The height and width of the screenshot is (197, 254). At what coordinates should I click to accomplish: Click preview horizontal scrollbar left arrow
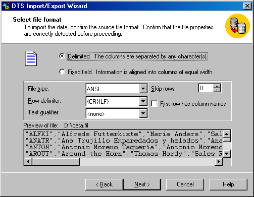coord(28,161)
